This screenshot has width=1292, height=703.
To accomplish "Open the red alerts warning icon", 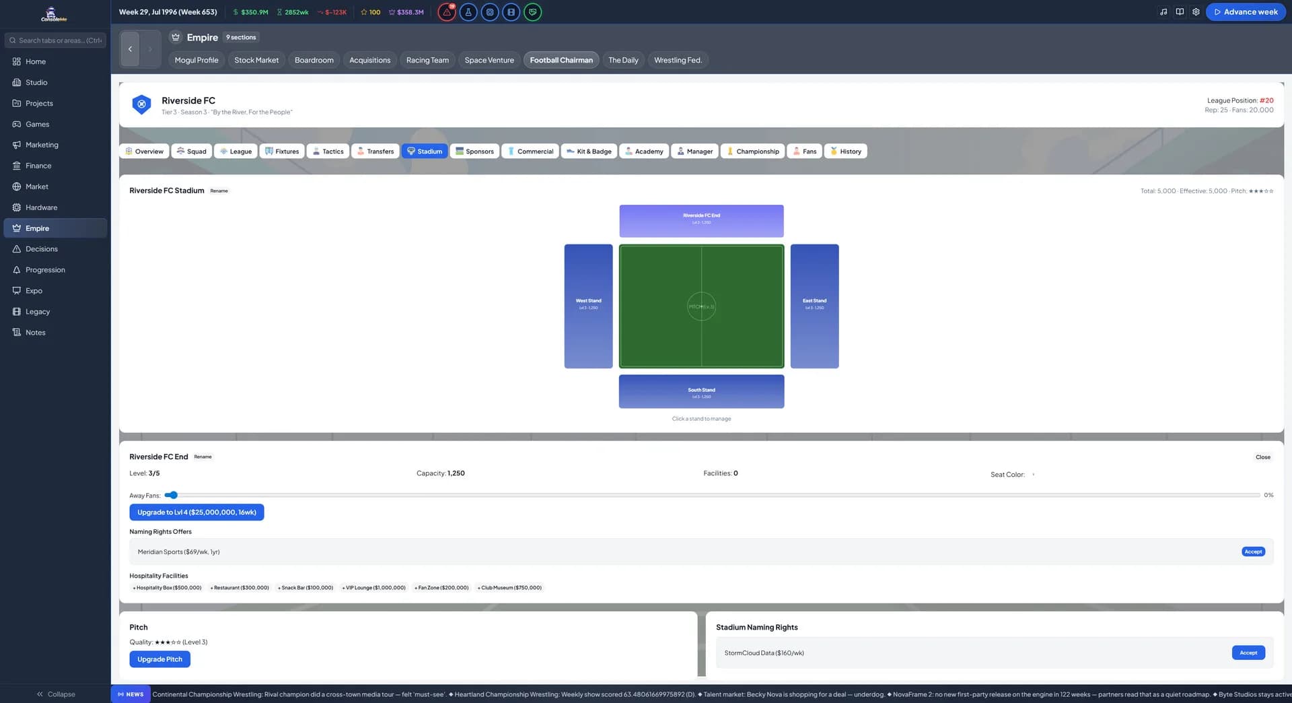I will pos(447,12).
